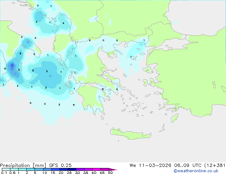Click the "50" legend scale label
This screenshot has width=226, height=174.
point(110,173)
